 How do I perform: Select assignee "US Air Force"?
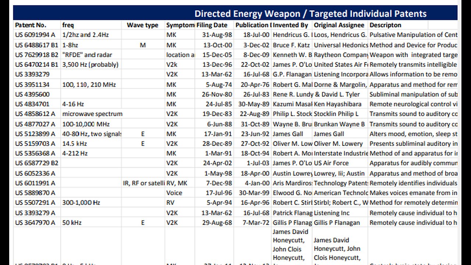(x=331, y=163)
